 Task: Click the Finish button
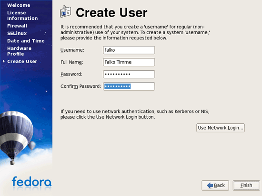(x=246, y=186)
